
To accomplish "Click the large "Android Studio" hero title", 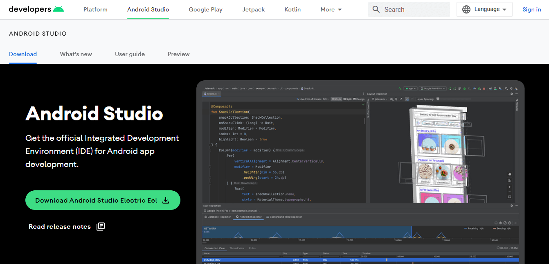I will [94, 113].
